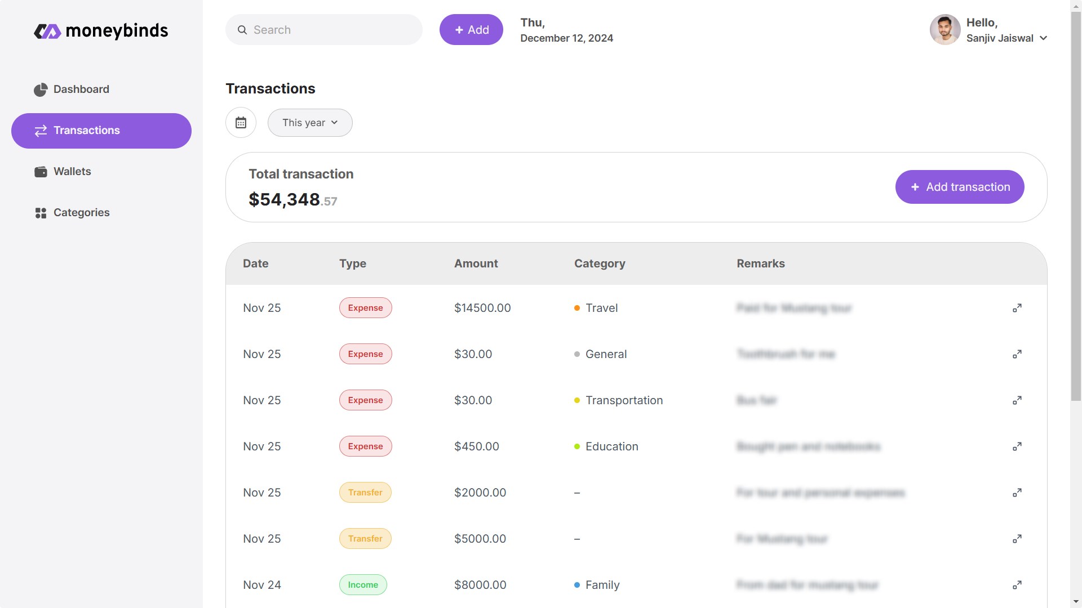
Task: Click the search bar magnifier icon
Action: (x=242, y=30)
